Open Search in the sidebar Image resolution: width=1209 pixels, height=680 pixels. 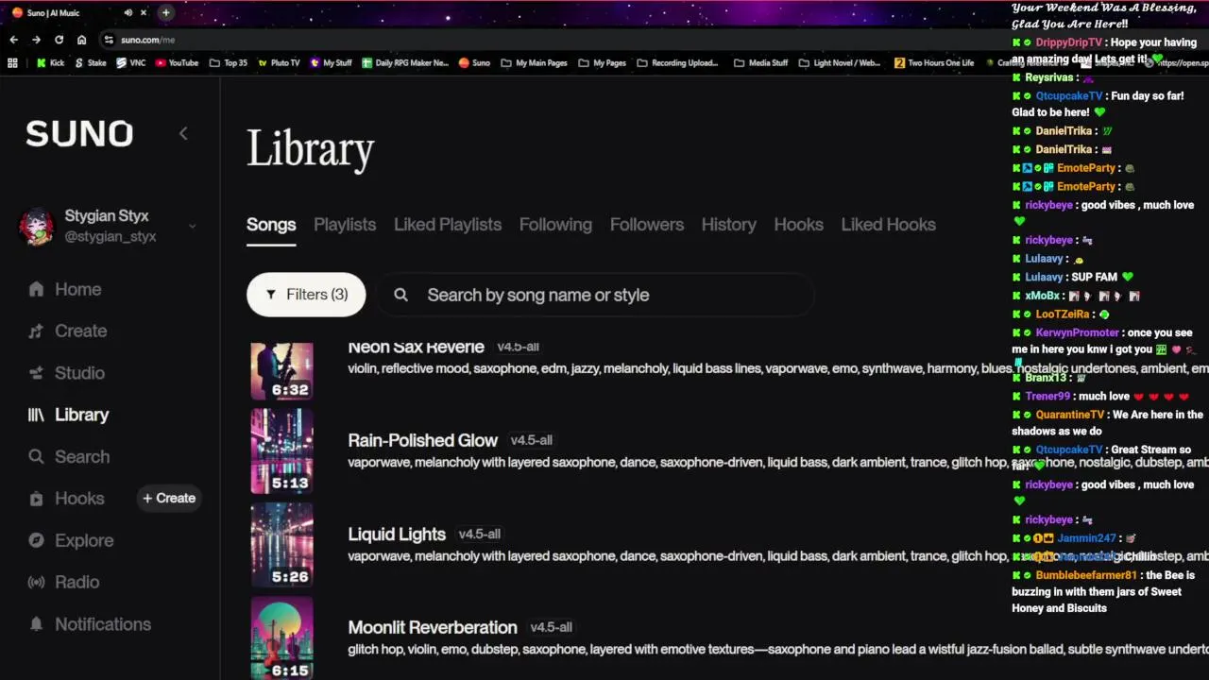point(68,457)
